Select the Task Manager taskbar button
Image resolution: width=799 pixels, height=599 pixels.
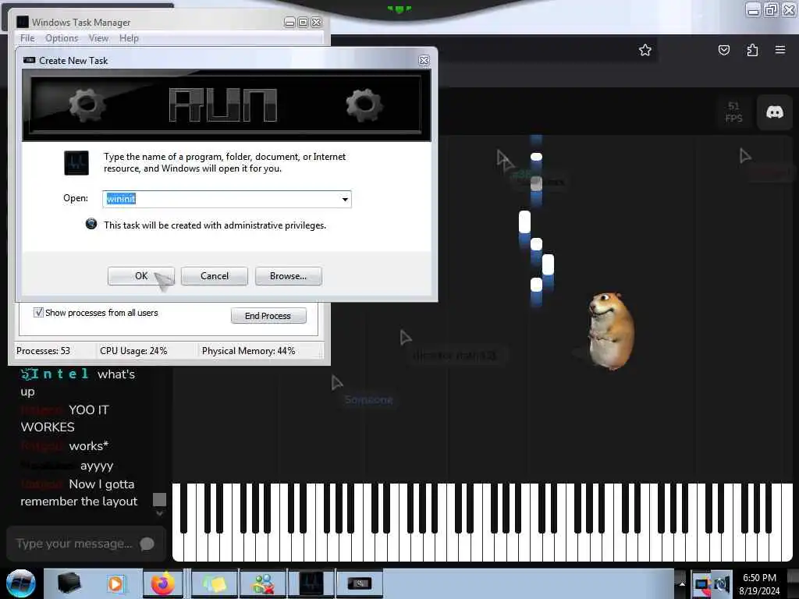pyautogui.click(x=311, y=583)
